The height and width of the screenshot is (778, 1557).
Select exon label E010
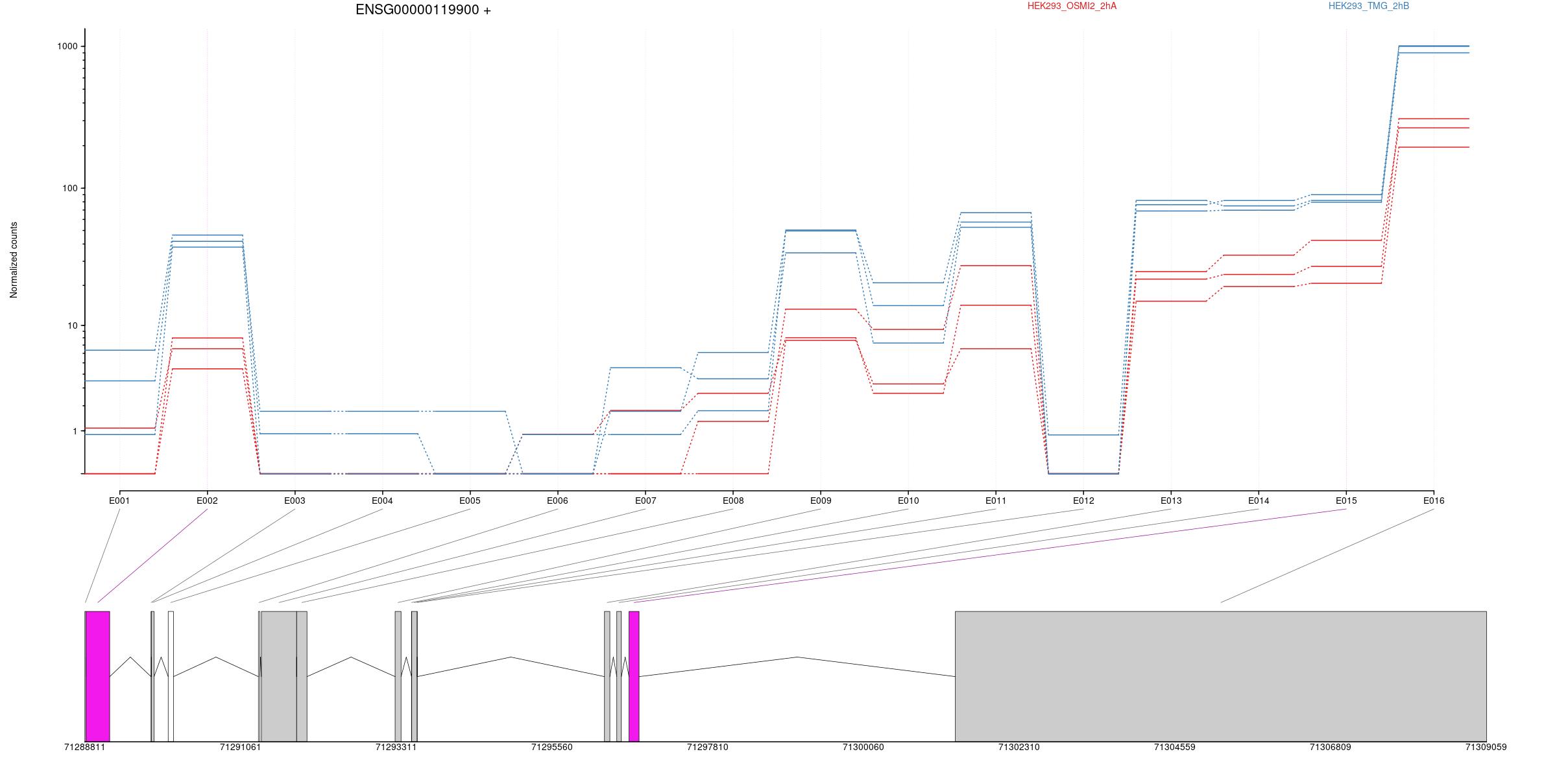[908, 501]
